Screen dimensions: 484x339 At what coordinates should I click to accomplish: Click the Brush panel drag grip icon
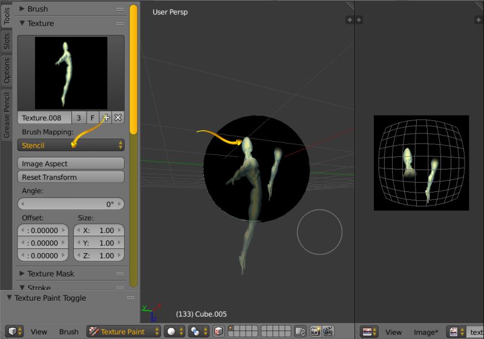pos(120,10)
